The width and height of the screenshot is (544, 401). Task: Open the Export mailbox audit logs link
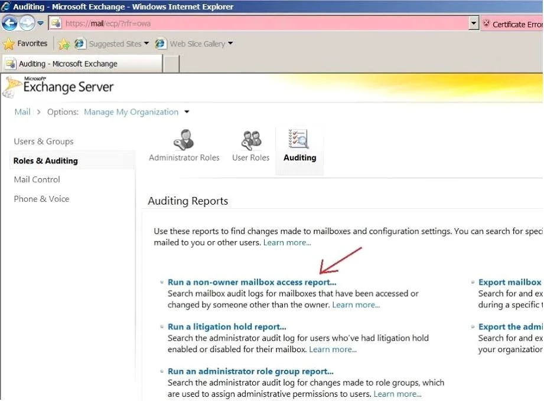(510, 282)
